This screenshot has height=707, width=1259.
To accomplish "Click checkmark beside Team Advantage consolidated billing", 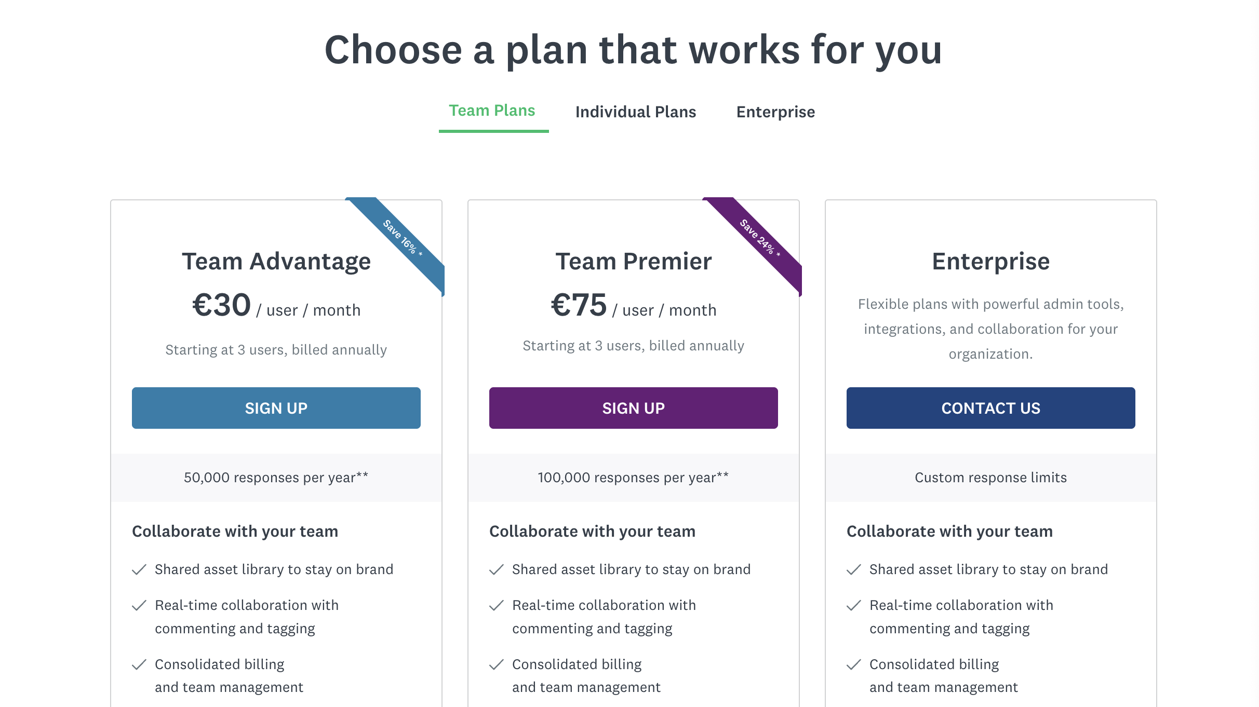I will point(139,664).
